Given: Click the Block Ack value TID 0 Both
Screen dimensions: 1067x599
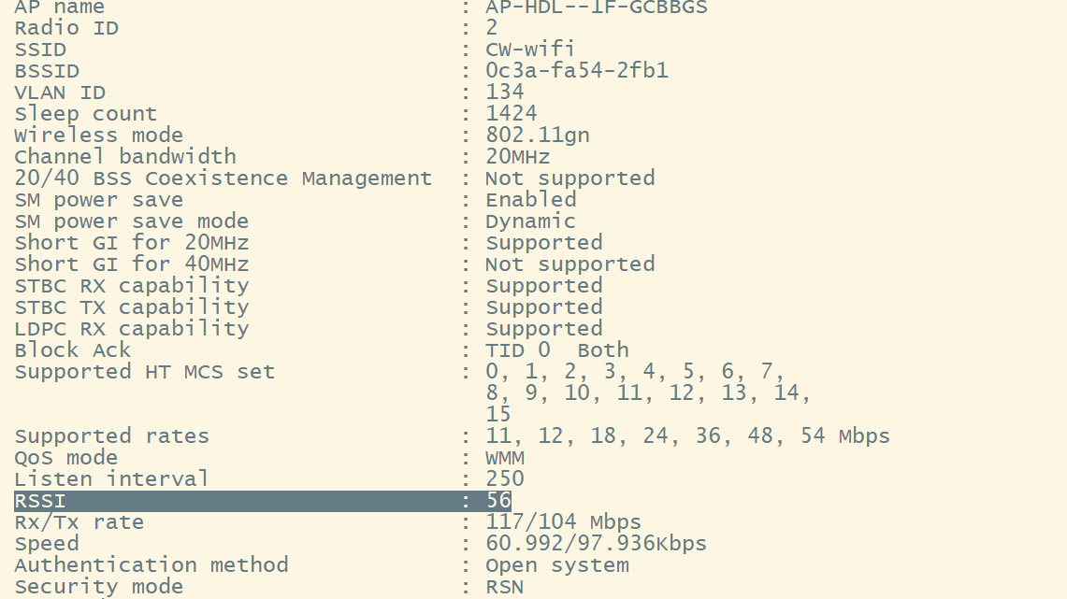Looking at the screenshot, I should coord(556,350).
